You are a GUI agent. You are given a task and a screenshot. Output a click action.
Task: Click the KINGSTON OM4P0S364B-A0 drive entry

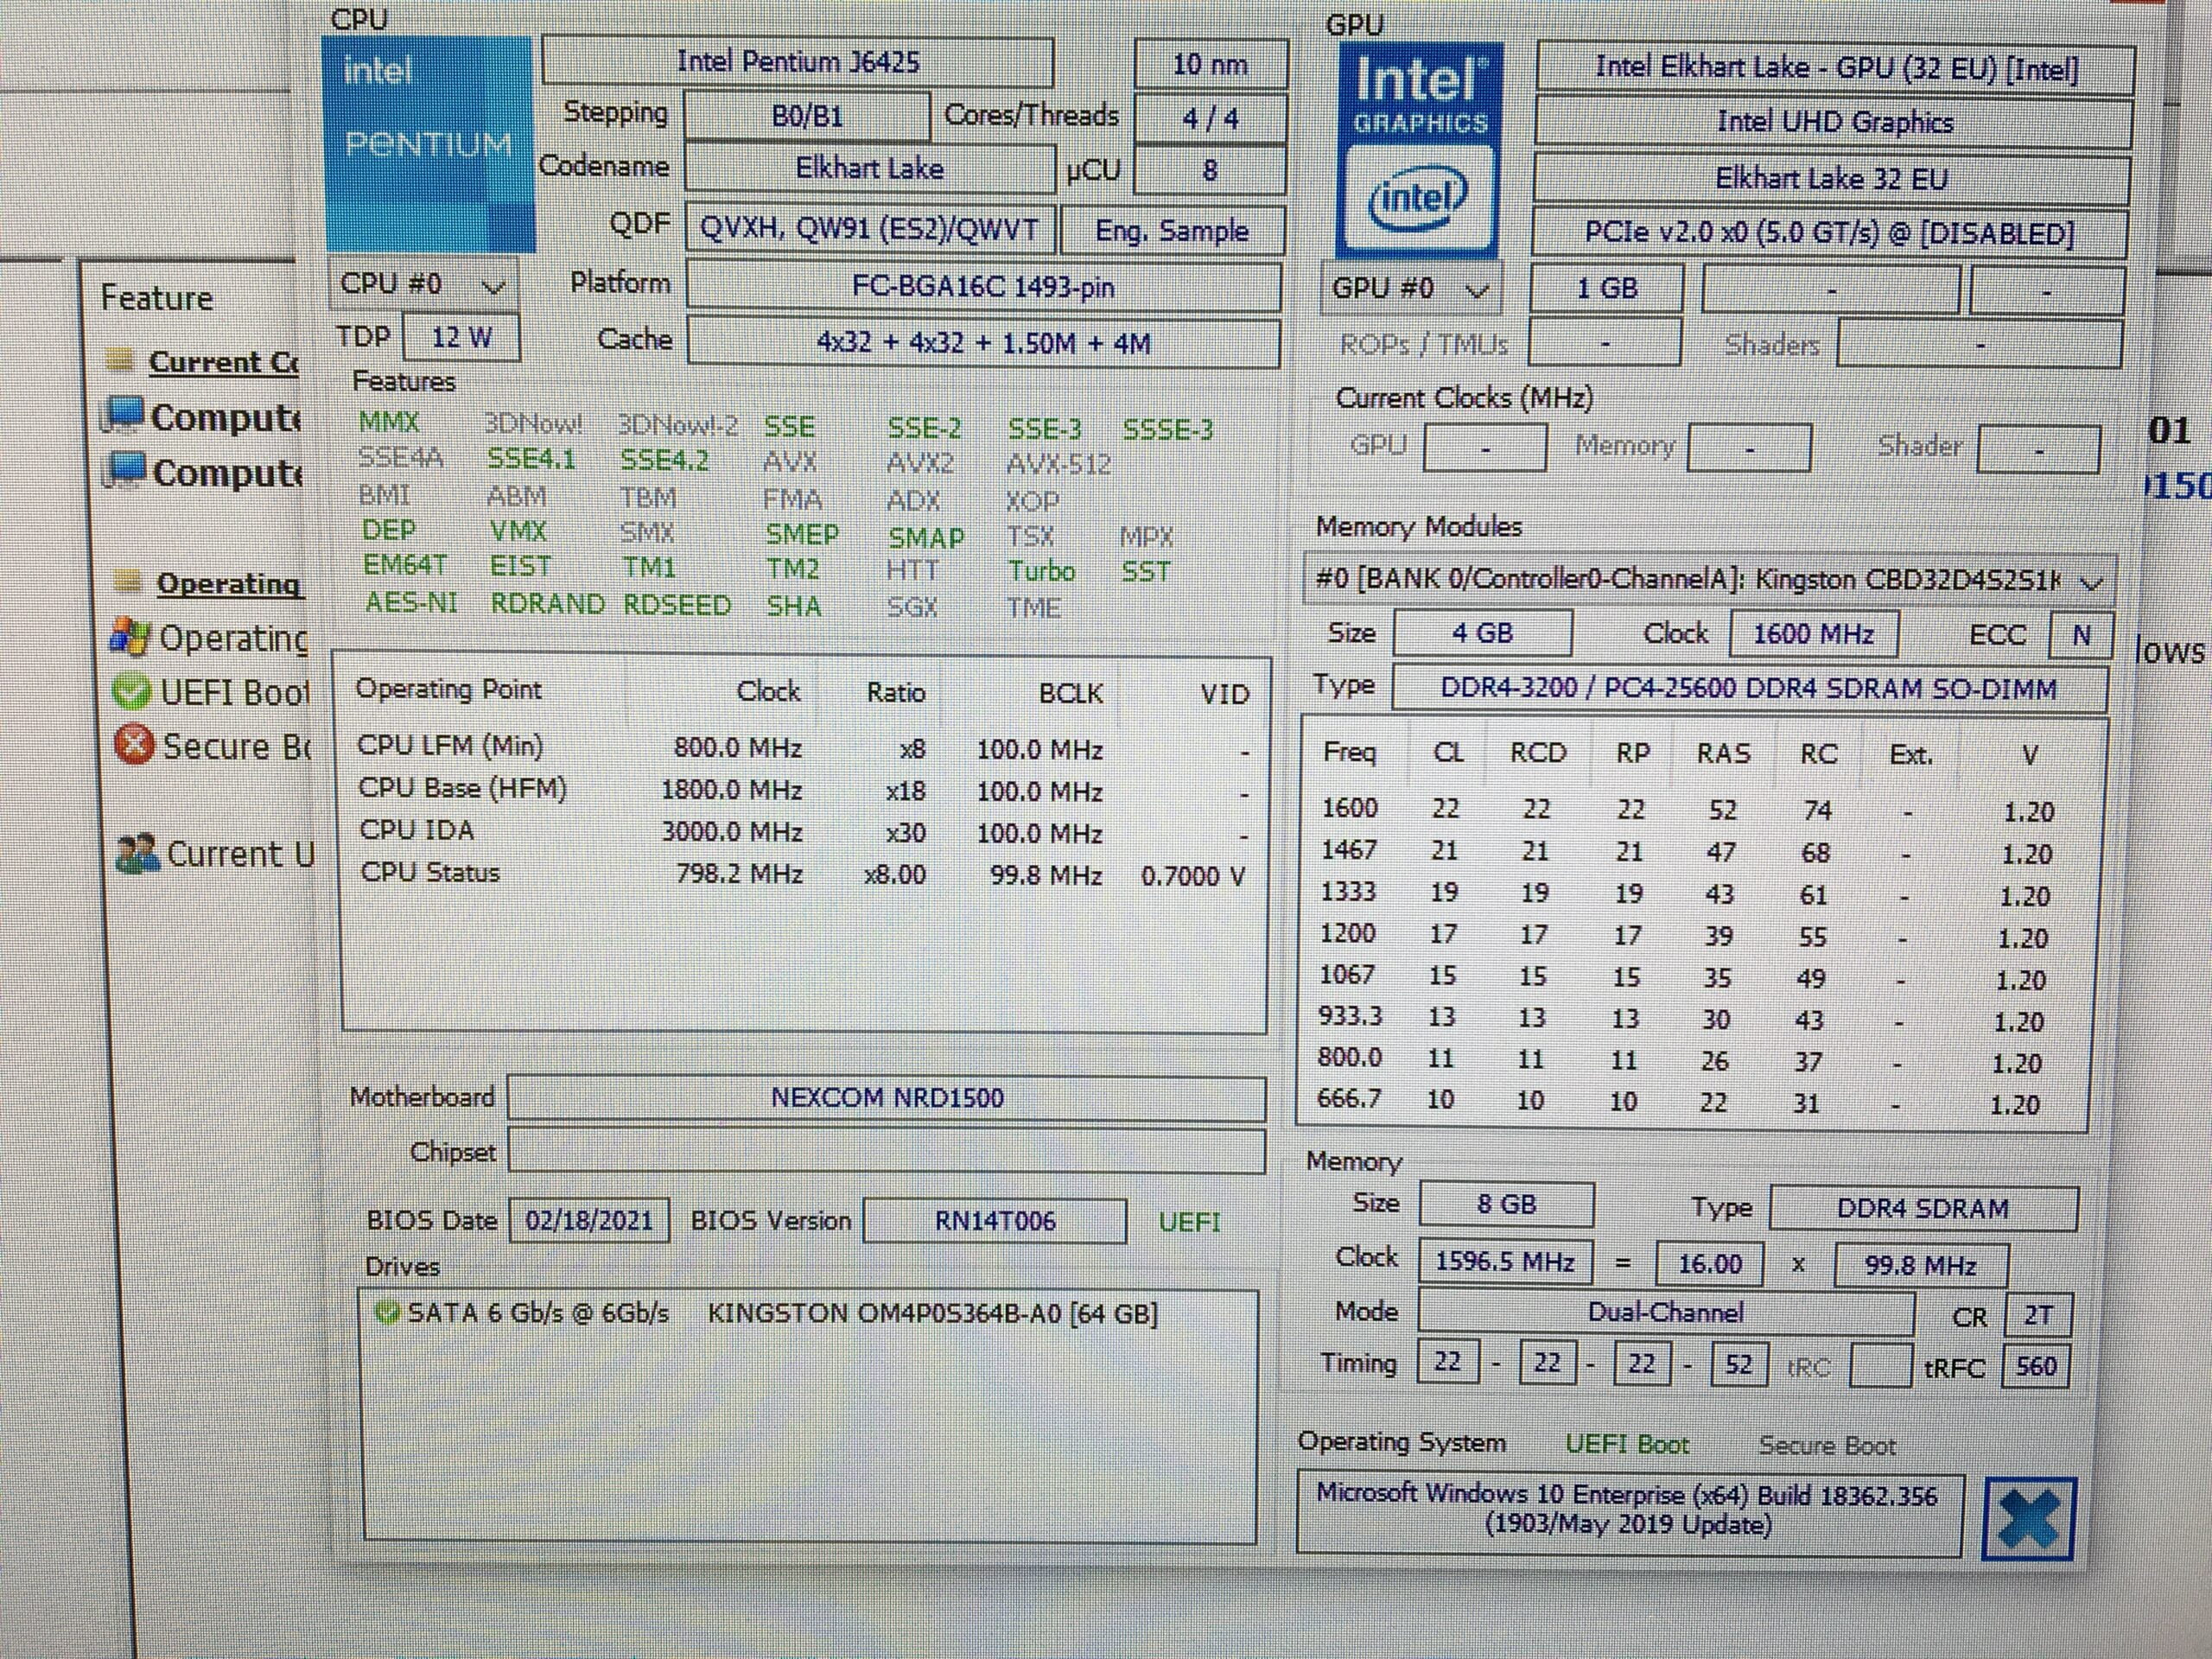[x=932, y=1313]
